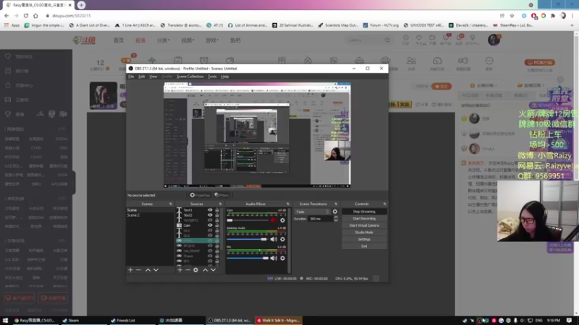The height and width of the screenshot is (325, 579).
Task: Toggle the lock on the Text1 source
Action: (x=217, y=210)
